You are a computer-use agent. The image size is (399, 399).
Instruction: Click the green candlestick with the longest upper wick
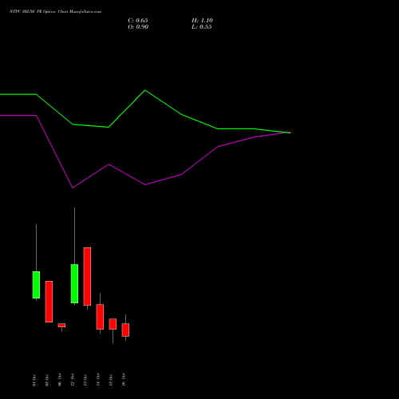tap(74, 283)
